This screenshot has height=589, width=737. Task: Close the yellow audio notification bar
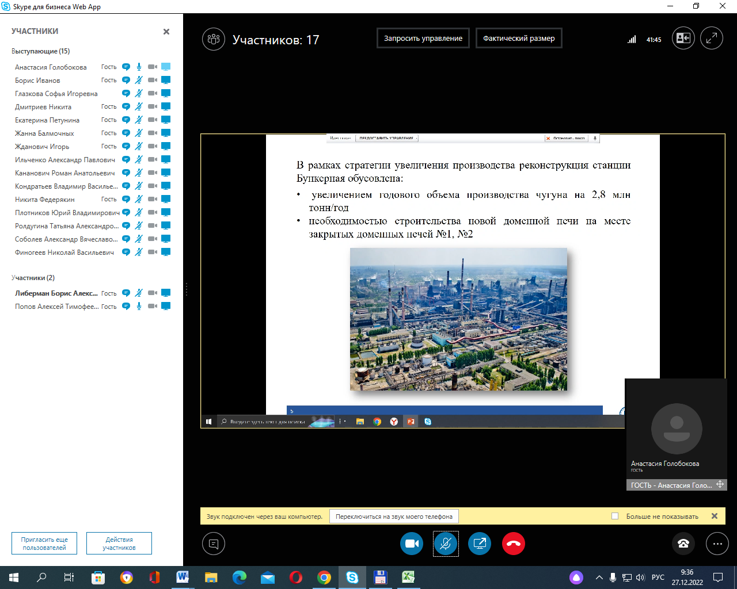point(715,516)
